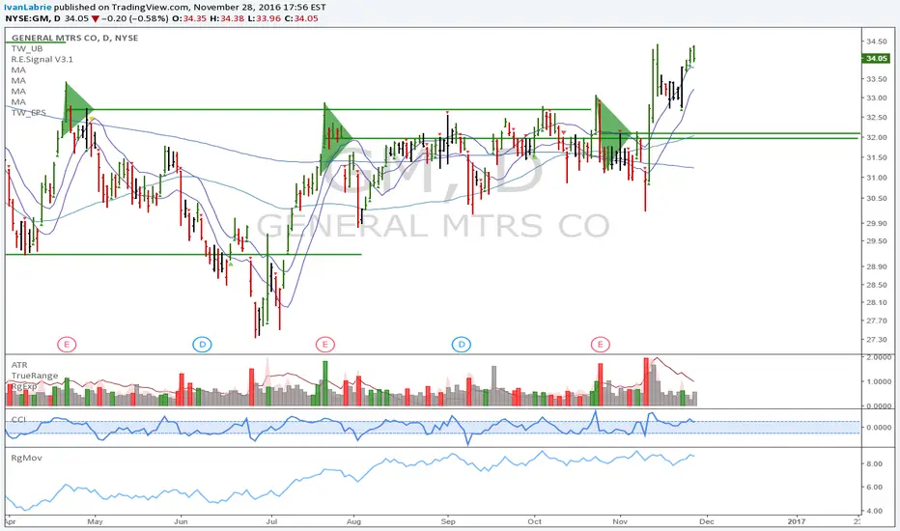Click the C:34.05 close value in header
The image size is (900, 531).
click(301, 18)
